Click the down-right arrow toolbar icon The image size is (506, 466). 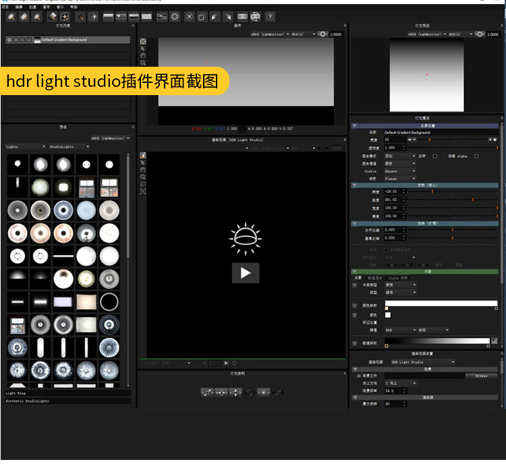[227, 16]
